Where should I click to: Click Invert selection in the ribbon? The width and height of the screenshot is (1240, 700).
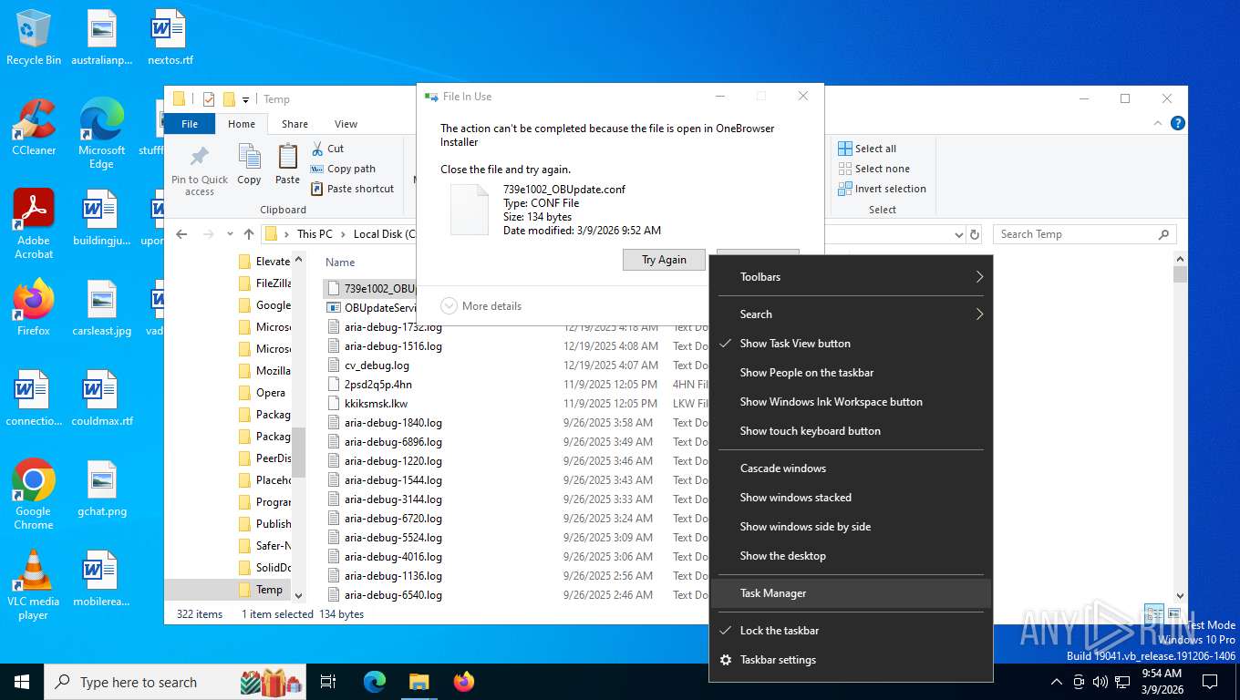point(882,189)
